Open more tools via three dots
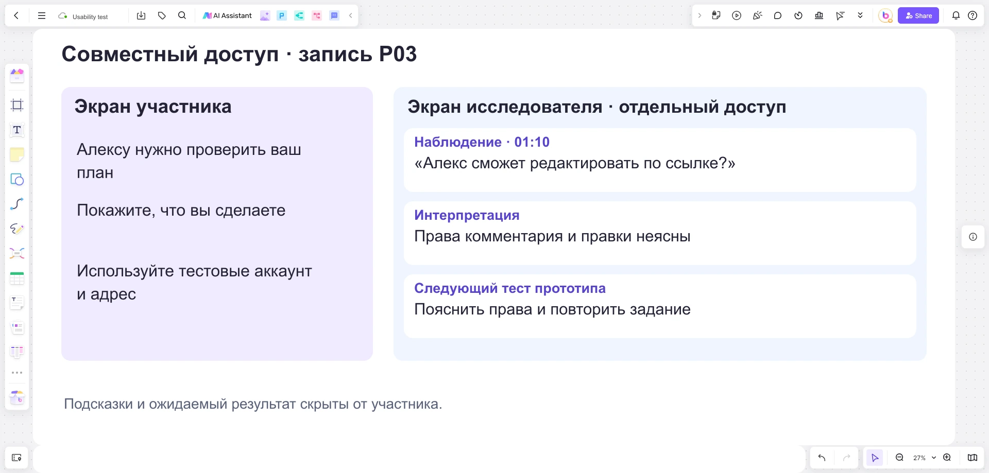The height and width of the screenshot is (473, 989). pos(17,373)
